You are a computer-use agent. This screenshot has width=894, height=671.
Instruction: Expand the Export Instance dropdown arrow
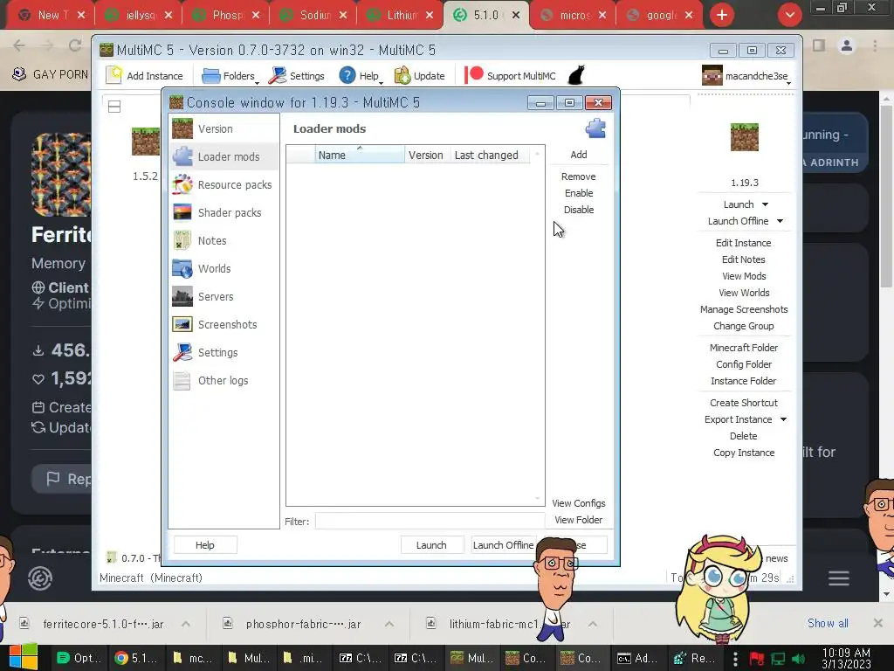coord(783,419)
